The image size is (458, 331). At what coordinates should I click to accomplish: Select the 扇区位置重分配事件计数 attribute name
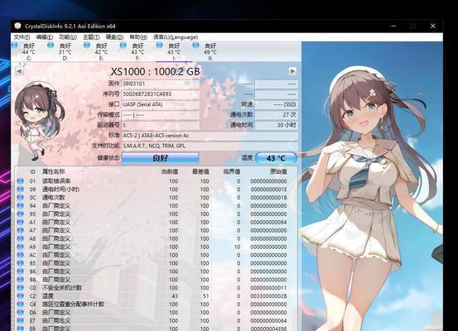tap(74, 305)
